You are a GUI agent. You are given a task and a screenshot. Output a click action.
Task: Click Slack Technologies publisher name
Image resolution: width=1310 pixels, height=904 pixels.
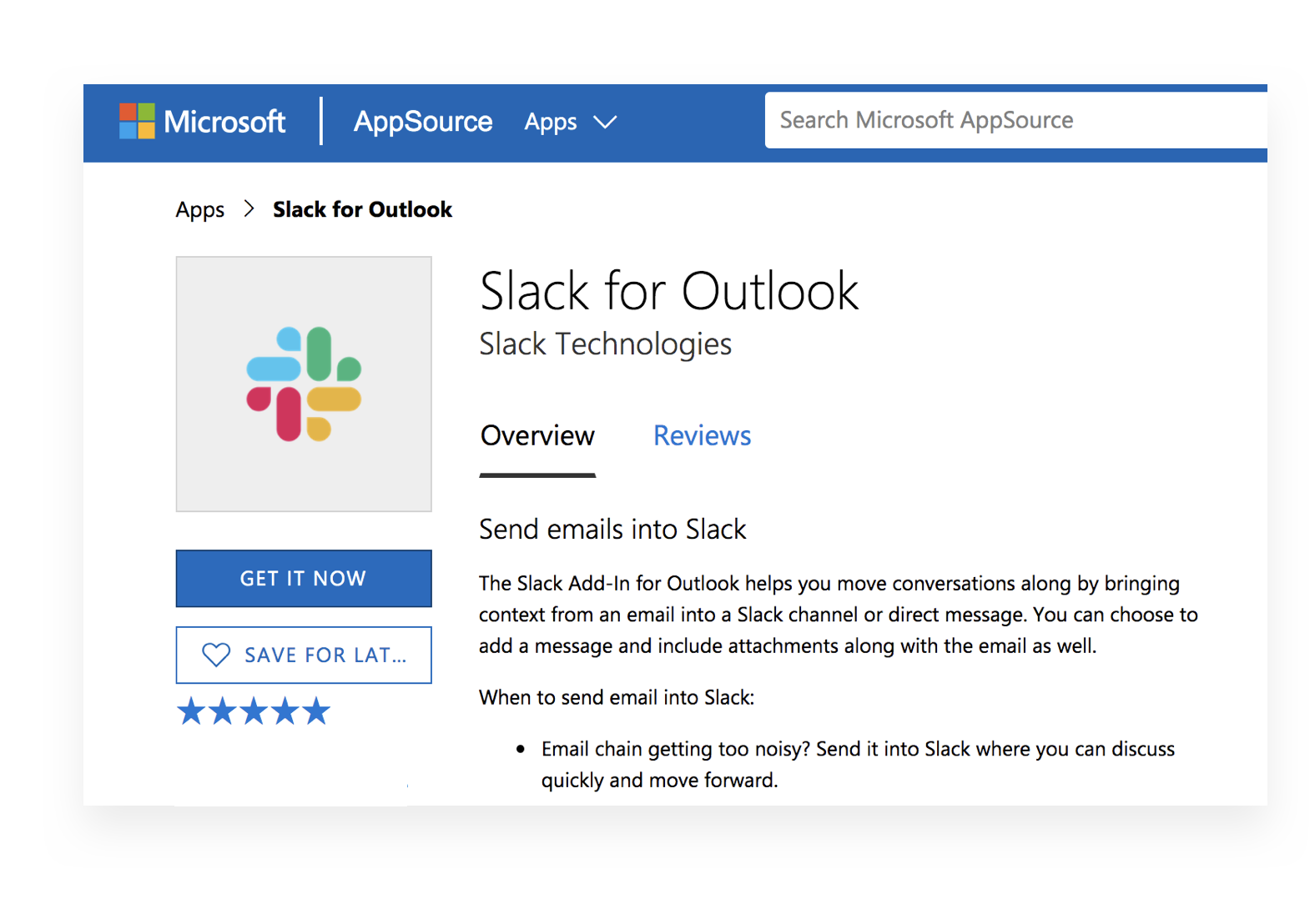point(606,344)
